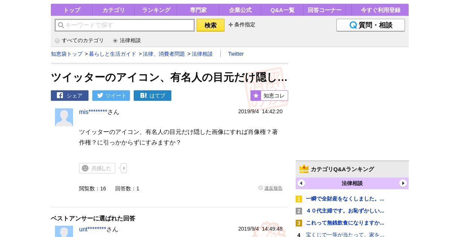Bookmark with the はてブ button
The height and width of the screenshot is (237, 452).
(153, 96)
